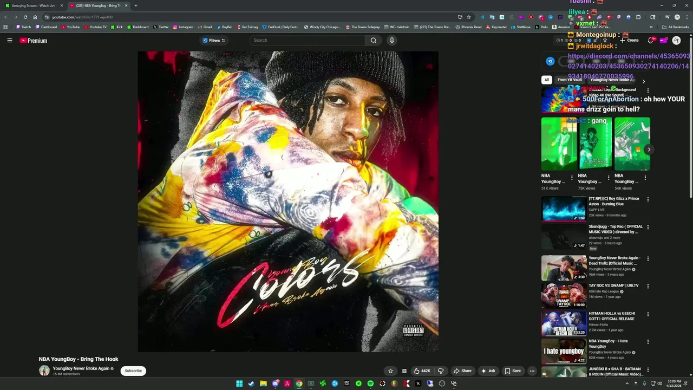The height and width of the screenshot is (390, 693).
Task: Open the YouTube hamburger guide menu
Action: (9, 40)
